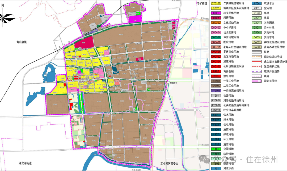The width and height of the screenshot is (287, 171).
Task: Select the crimson 0802 legend swatch
Action: coord(216,18)
